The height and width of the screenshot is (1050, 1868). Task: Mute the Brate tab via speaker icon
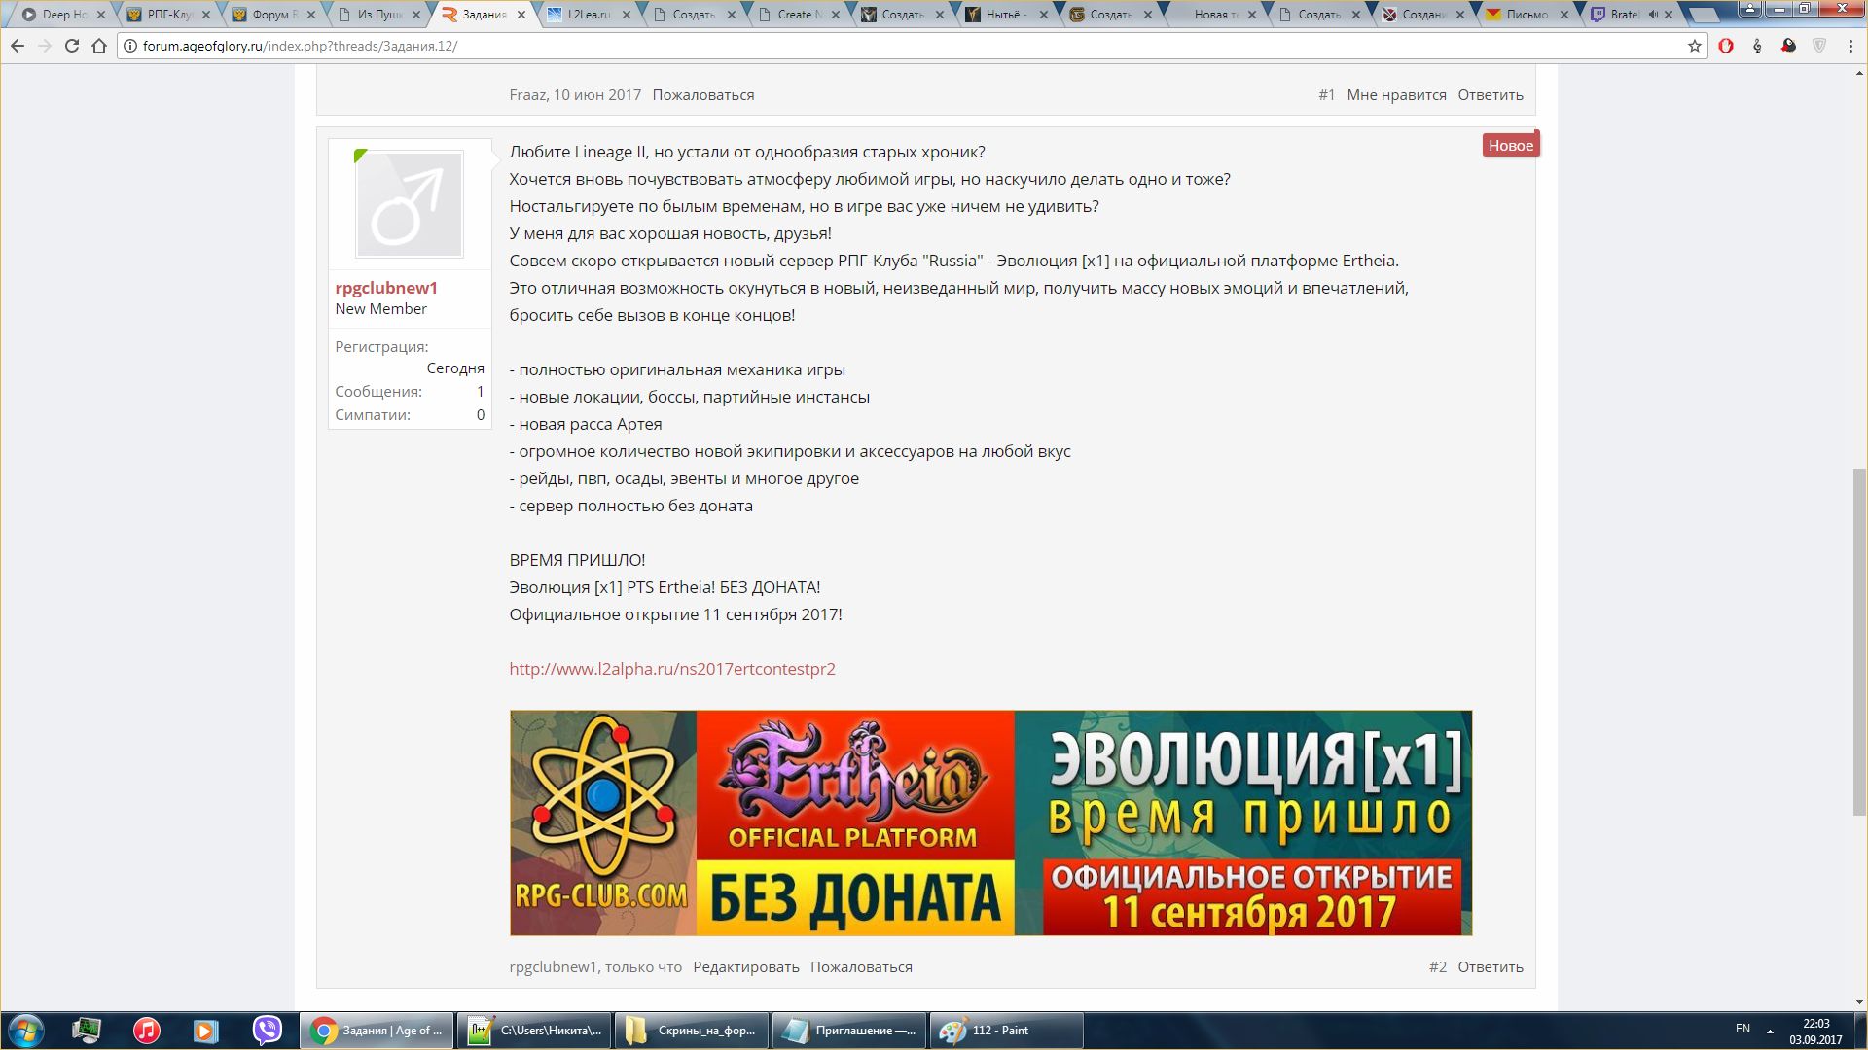coord(1653,15)
